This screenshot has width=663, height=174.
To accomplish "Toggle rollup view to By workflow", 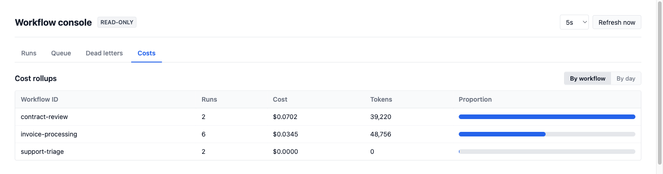I will (x=587, y=78).
